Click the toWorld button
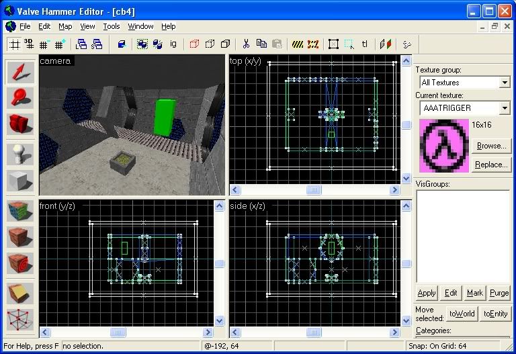Image resolution: width=516 pixels, height=354 pixels. tap(462, 314)
